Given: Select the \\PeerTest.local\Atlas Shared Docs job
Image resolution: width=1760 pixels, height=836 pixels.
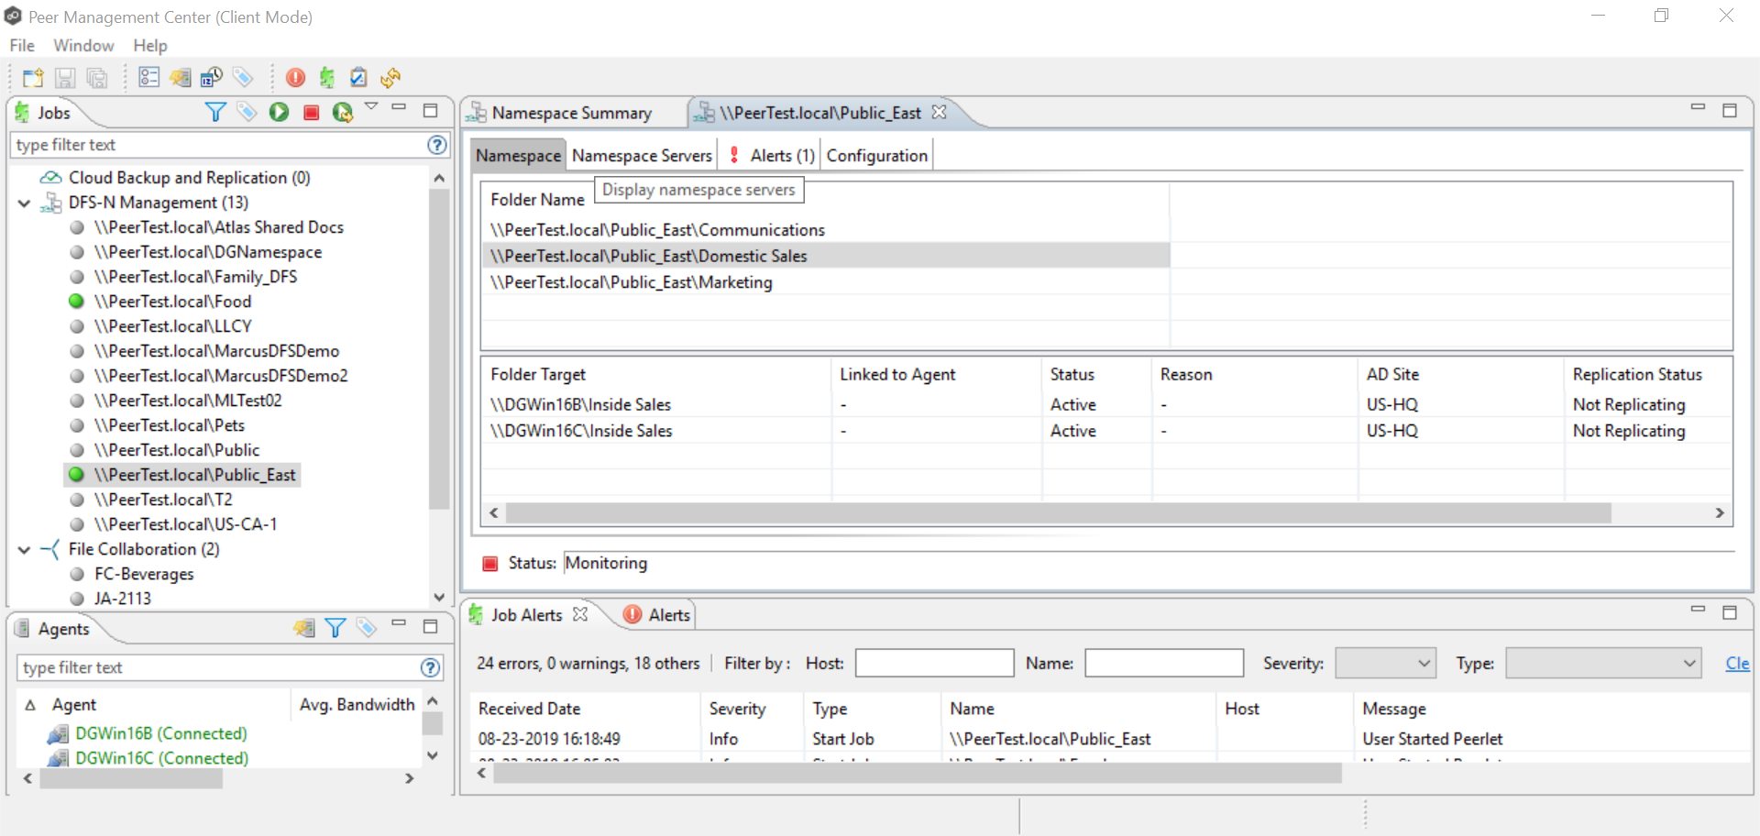Looking at the screenshot, I should (219, 227).
